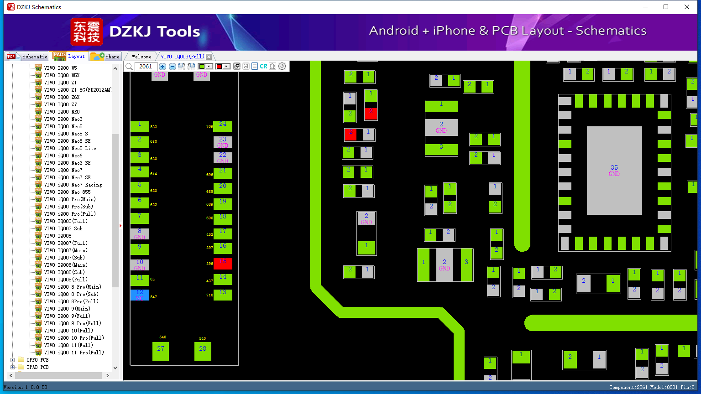Select VIVO IQOO U5X layout
This screenshot has width=701, height=394.
[x=62, y=75]
